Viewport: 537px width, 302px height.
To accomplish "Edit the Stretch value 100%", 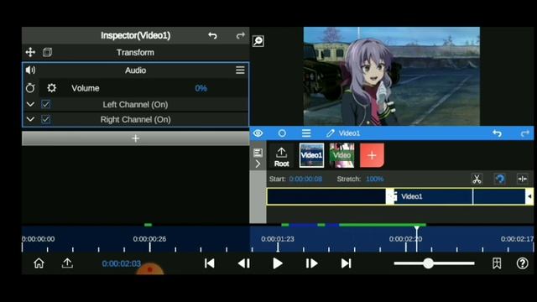I will coord(375,179).
